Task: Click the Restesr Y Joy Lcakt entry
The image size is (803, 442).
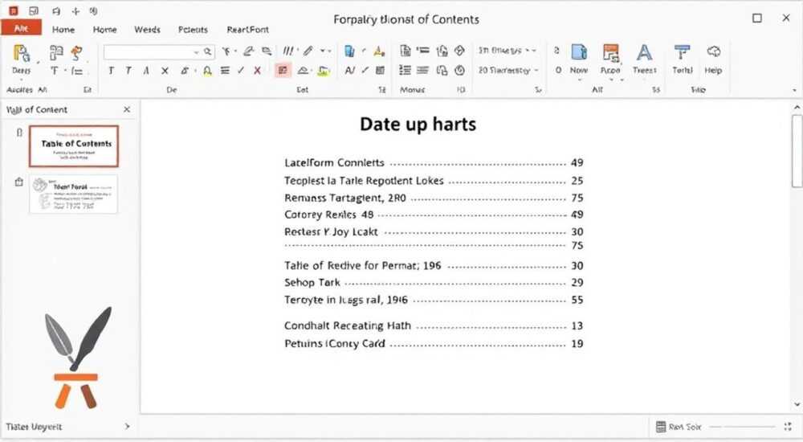Action: tap(331, 231)
